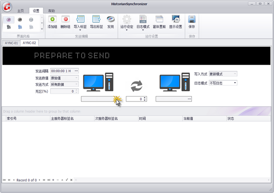The height and width of the screenshot is (193, 274).
Task: Expand the ribbon 日志模式 dropdown arrow
Action: coord(143,30)
